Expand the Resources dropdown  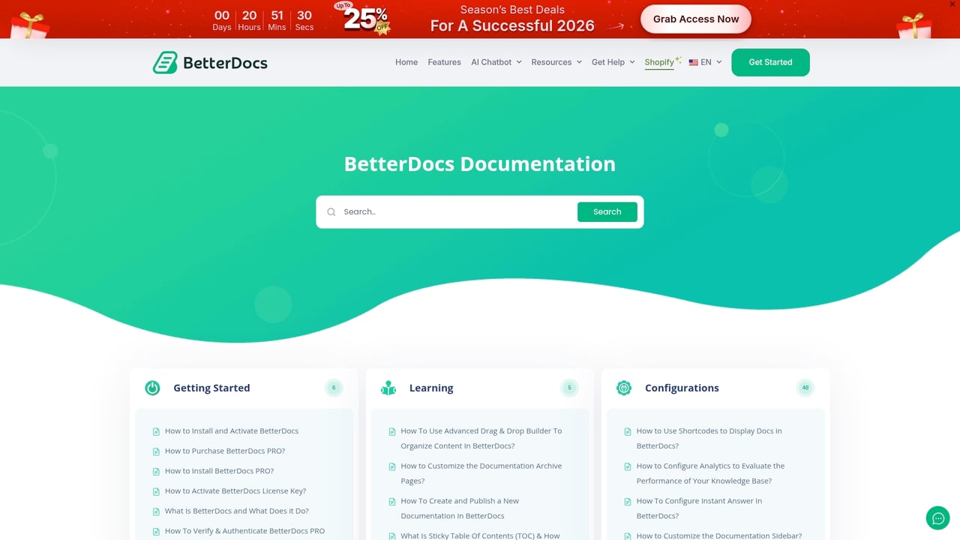(556, 62)
